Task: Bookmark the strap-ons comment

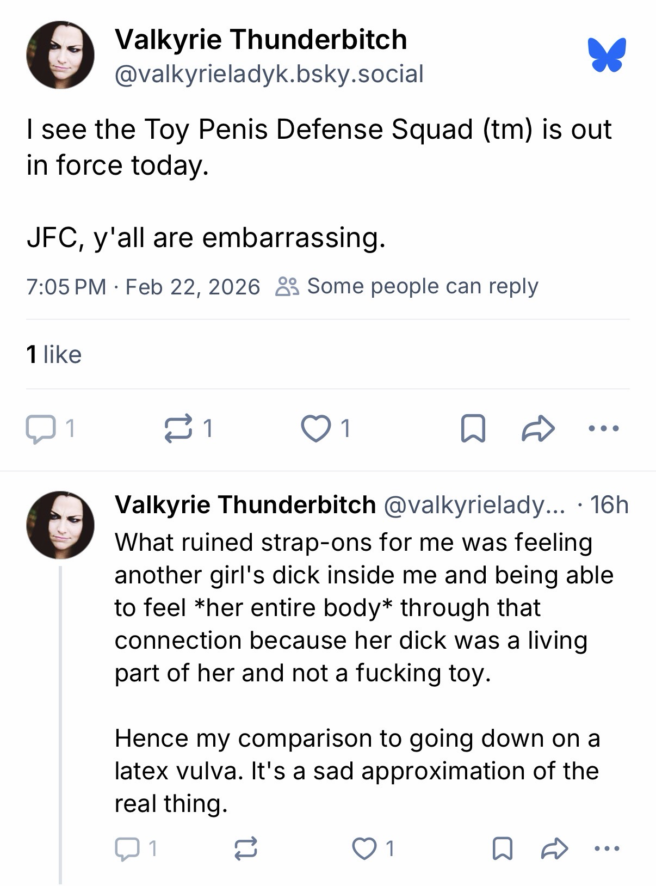Action: pos(502,848)
